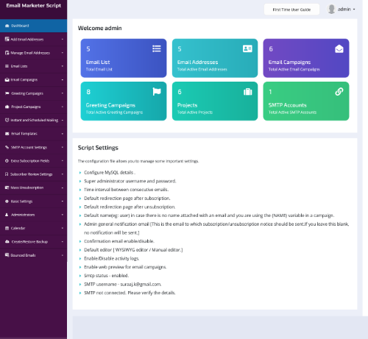Click the Administrators user icon in sidebar
The image size is (368, 339).
[7, 215]
